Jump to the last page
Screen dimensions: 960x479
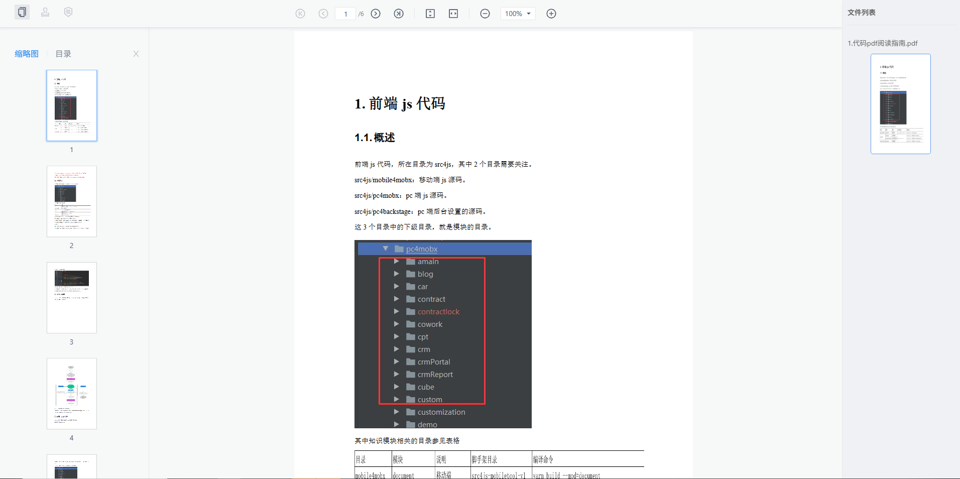(399, 14)
